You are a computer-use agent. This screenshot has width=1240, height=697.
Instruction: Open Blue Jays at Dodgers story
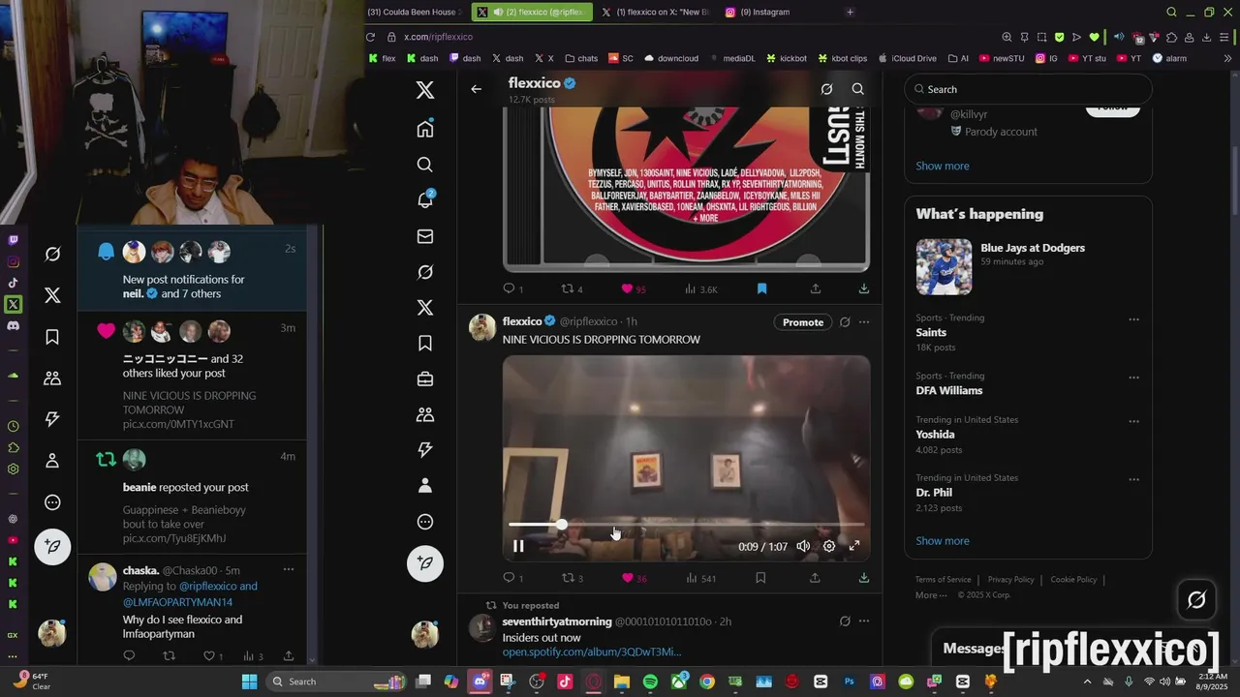pyautogui.click(x=1033, y=248)
